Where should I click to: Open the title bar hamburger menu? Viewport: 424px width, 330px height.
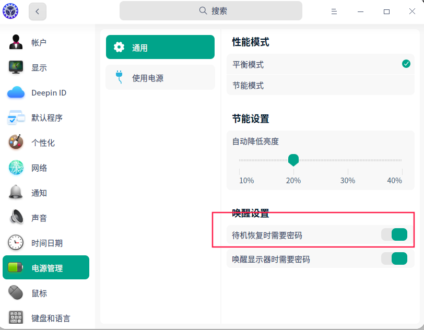[x=334, y=11]
